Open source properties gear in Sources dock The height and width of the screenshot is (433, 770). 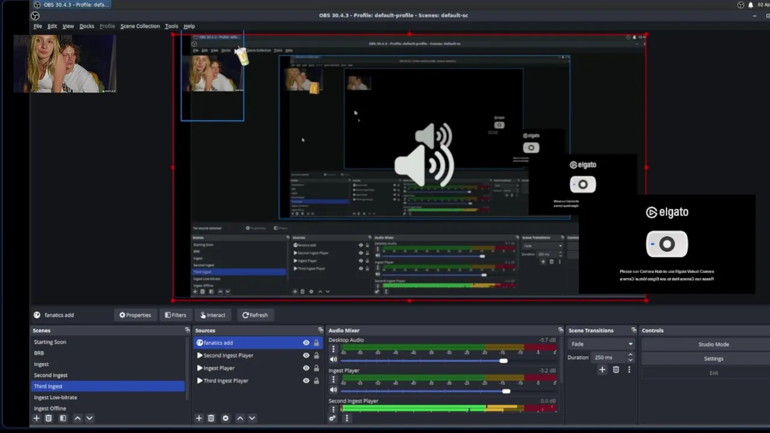226,418
